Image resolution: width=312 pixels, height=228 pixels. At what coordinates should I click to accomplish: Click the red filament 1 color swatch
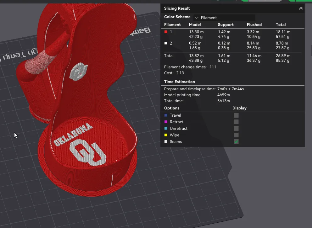pos(166,32)
